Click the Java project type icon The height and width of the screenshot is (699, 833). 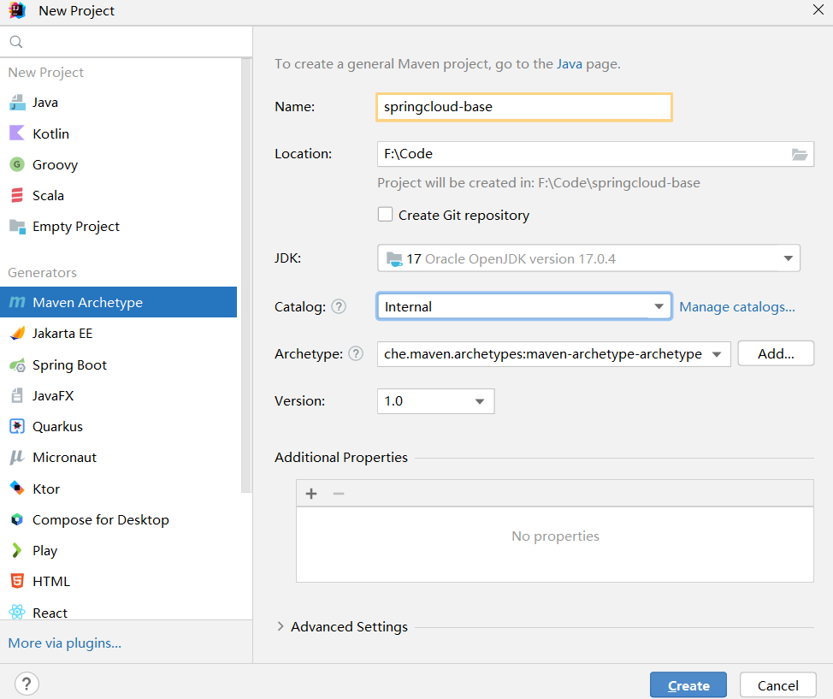click(x=17, y=103)
